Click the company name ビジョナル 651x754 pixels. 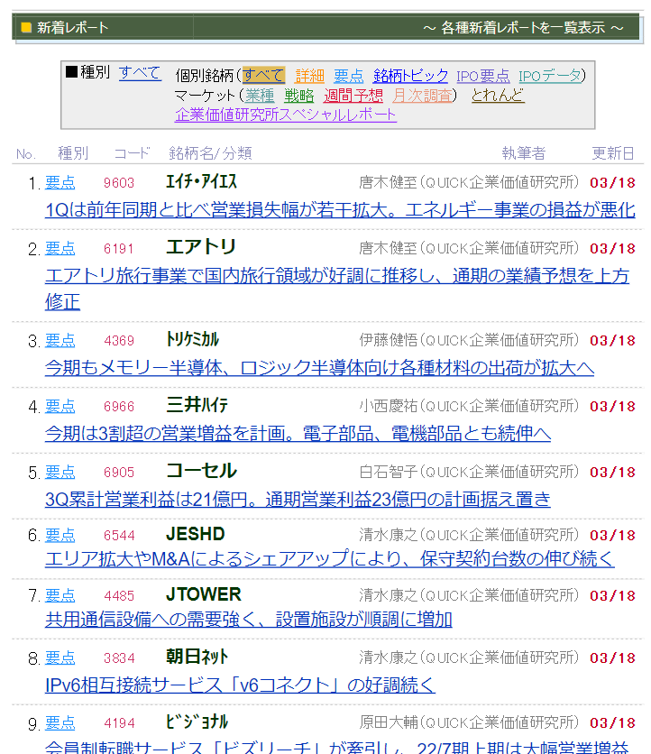click(197, 722)
